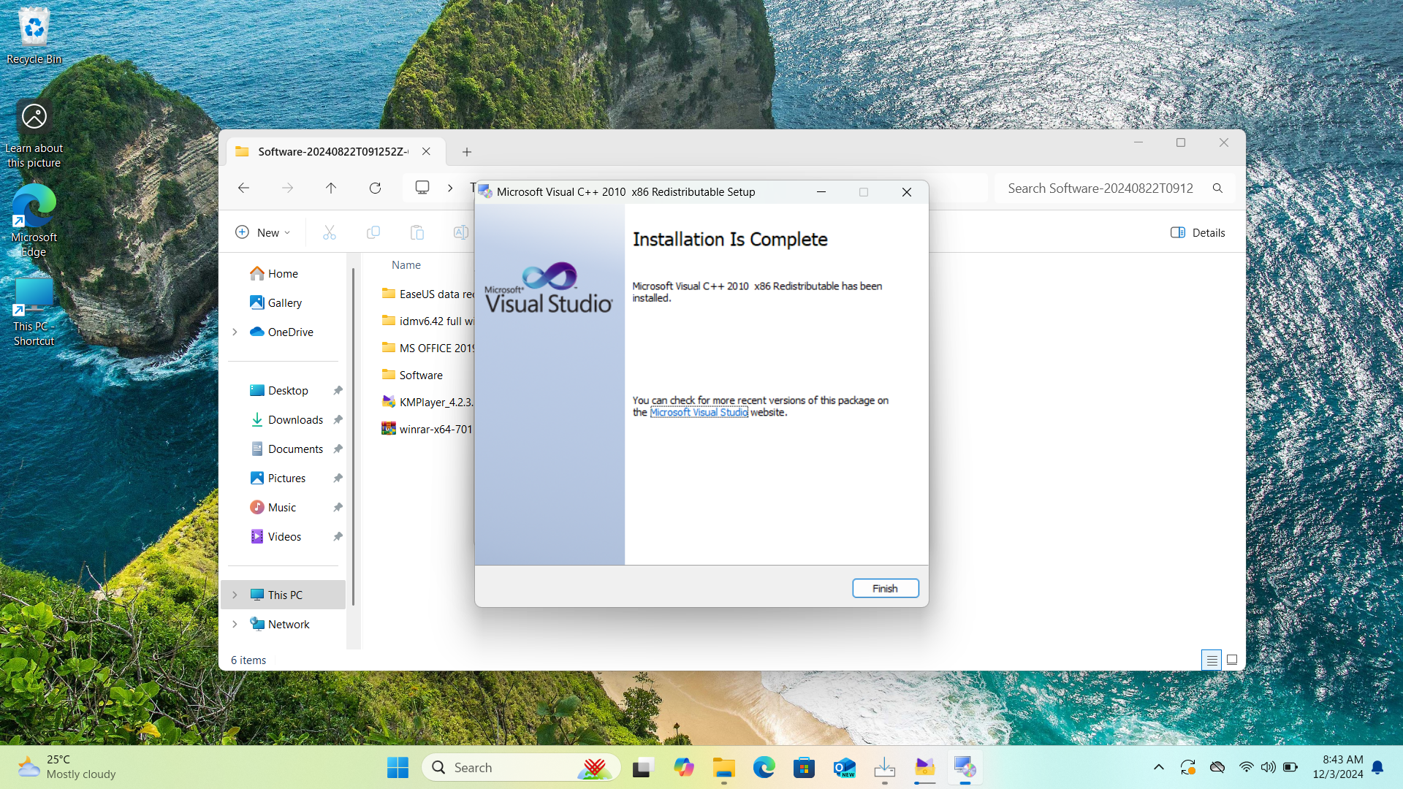Click the Refresh icon in Explorer

[x=375, y=188]
